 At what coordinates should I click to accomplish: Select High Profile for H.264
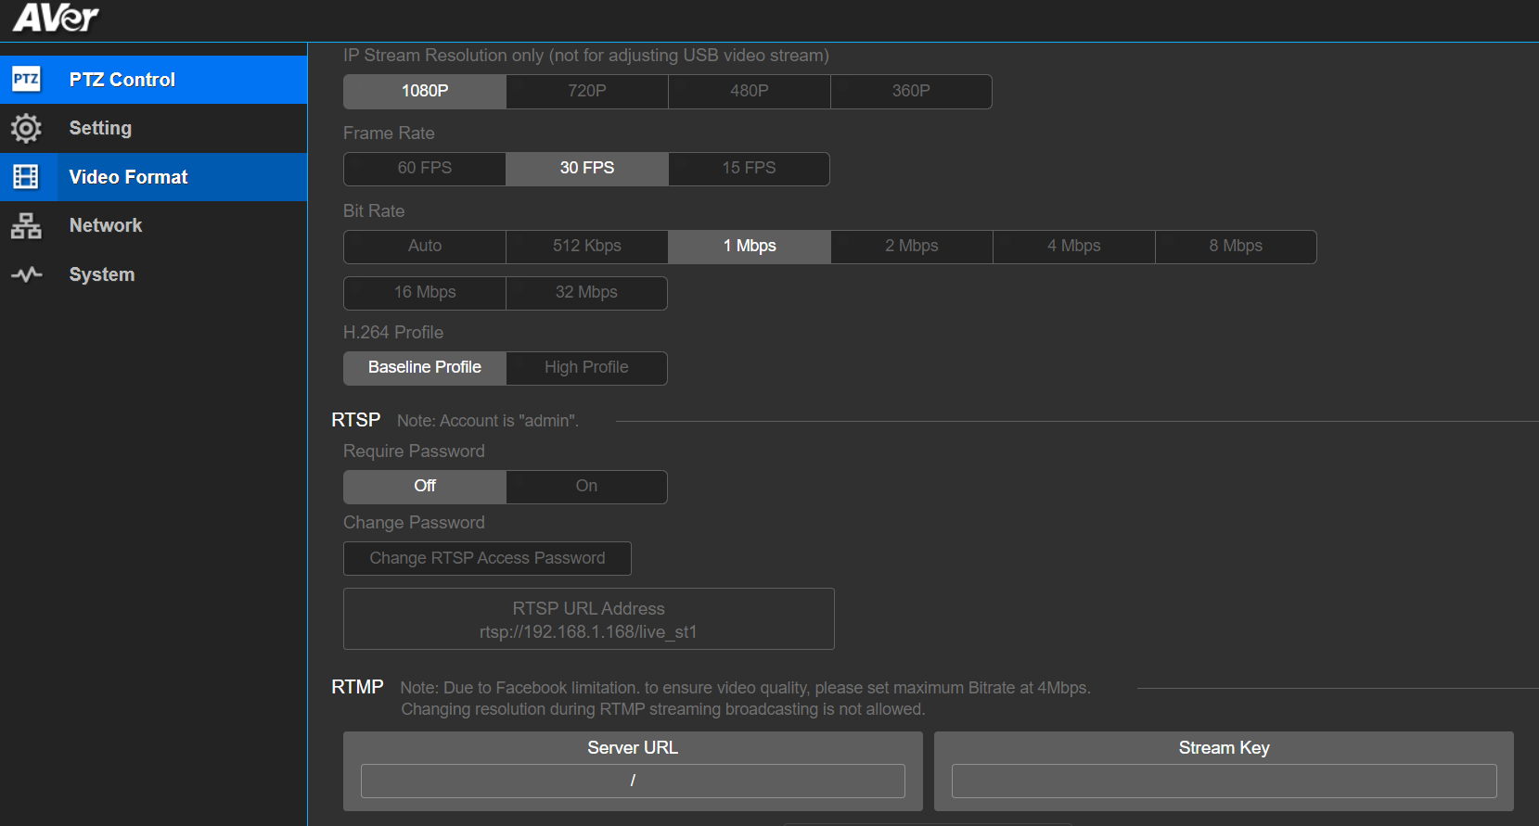click(586, 367)
